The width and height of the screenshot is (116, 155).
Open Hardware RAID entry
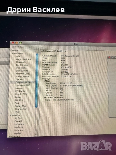tap(23, 85)
